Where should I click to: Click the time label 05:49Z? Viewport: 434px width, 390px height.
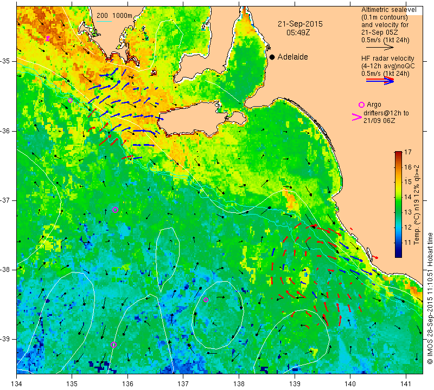coord(298,32)
